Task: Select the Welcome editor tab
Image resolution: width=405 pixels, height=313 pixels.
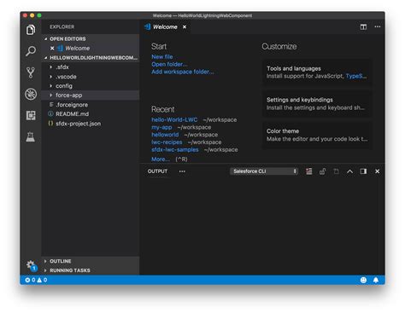Action: tap(165, 26)
